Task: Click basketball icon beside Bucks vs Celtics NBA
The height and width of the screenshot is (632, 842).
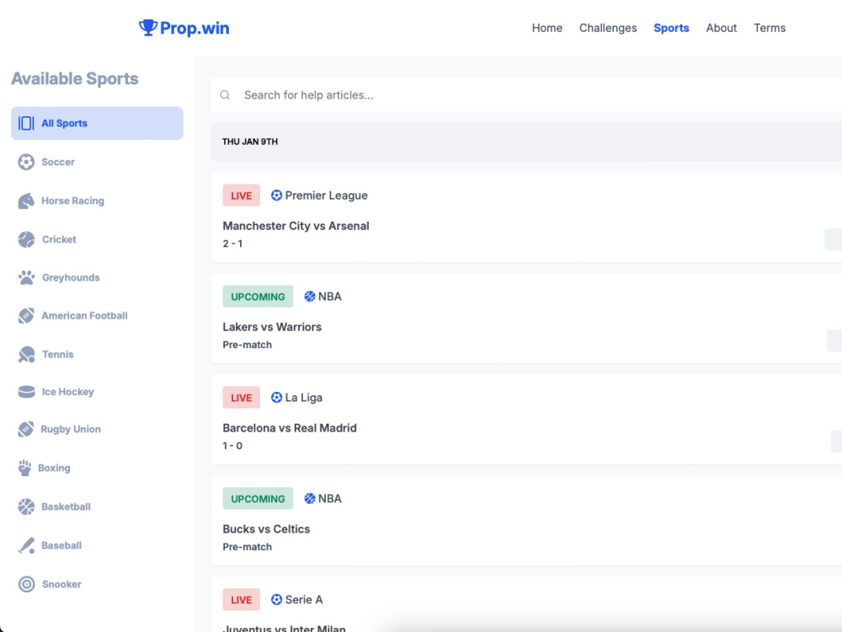Action: pos(310,498)
